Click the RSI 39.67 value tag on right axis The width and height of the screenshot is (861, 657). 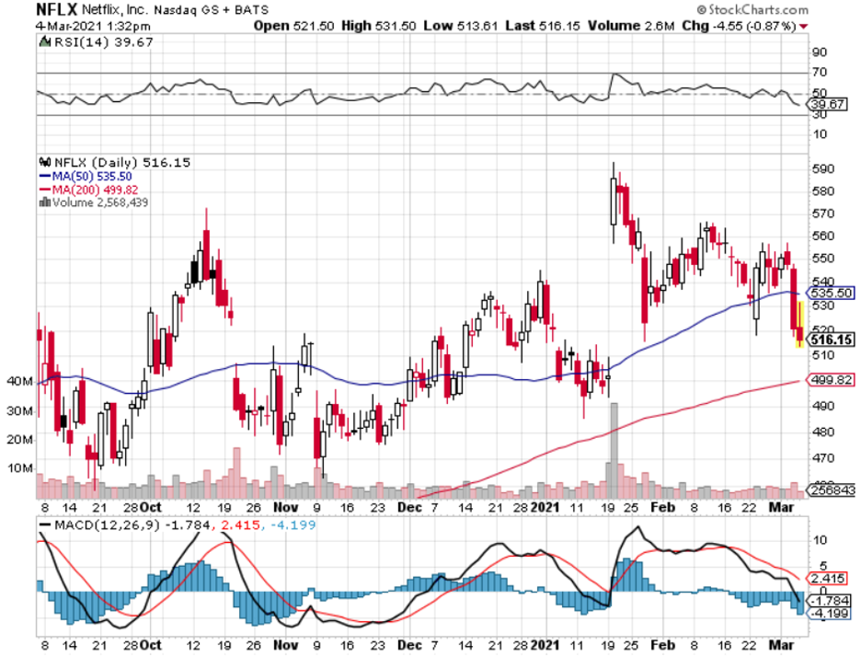click(x=828, y=104)
